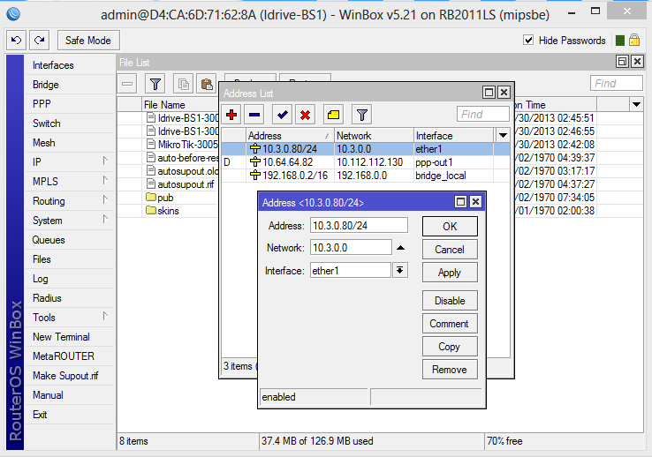
Task: Click the blue checkmark Enable icon
Action: 283,115
